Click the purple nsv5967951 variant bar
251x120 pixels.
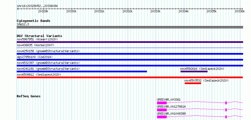pos(130,42)
